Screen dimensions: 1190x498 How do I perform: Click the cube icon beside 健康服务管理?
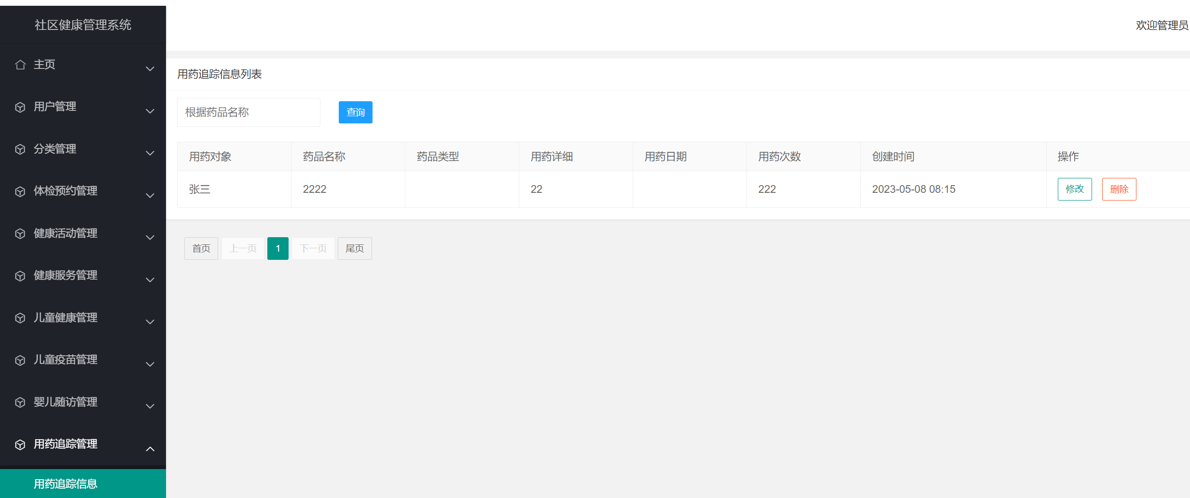[20, 276]
